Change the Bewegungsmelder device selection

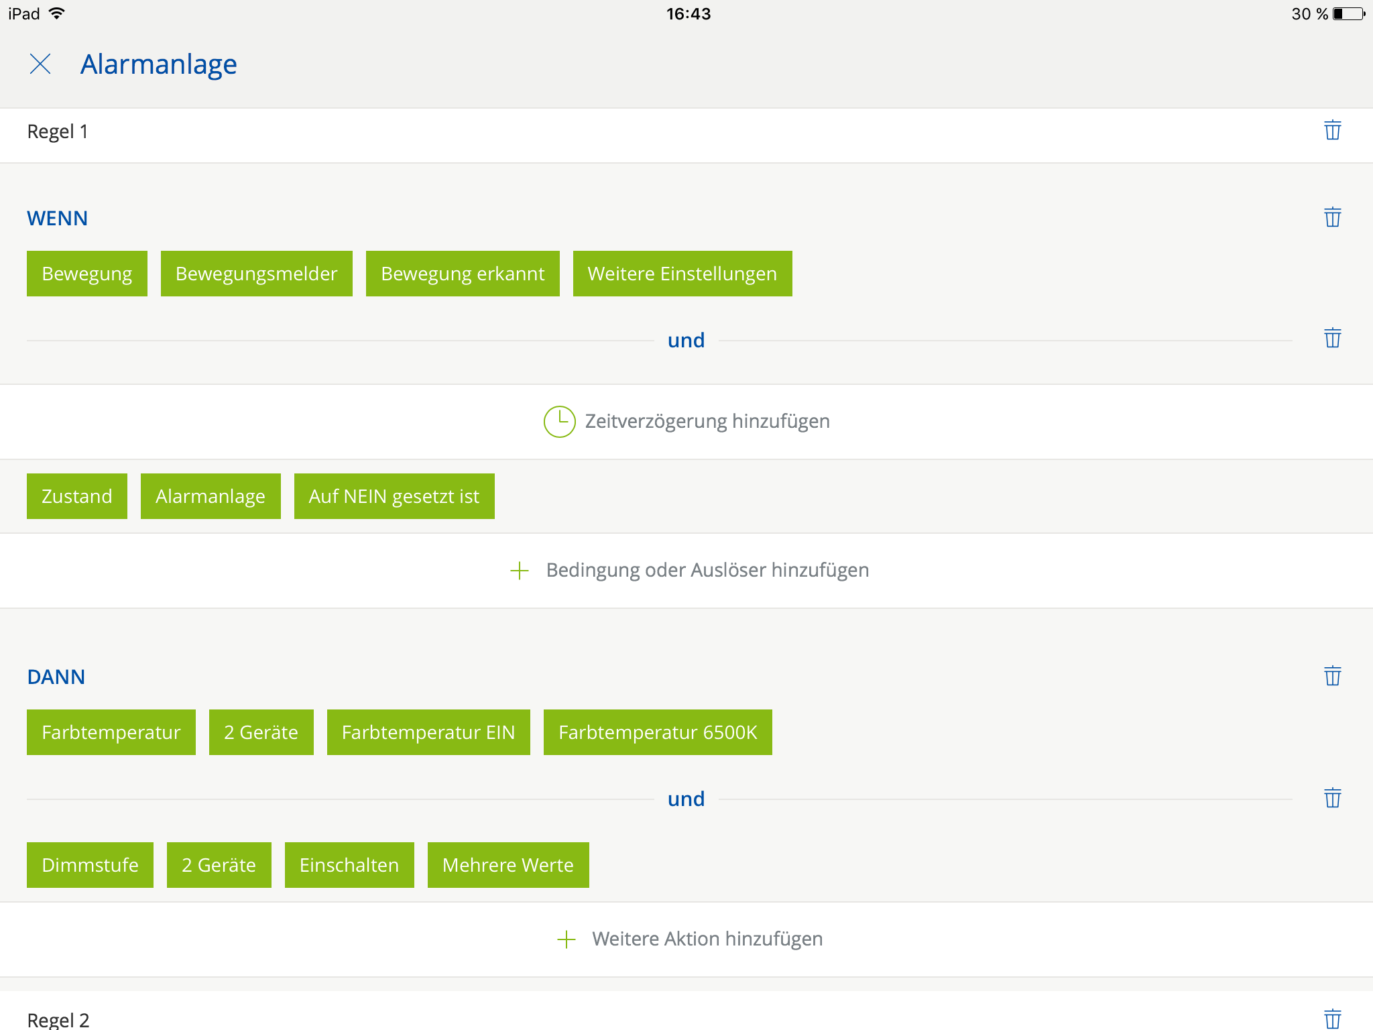coord(256,274)
